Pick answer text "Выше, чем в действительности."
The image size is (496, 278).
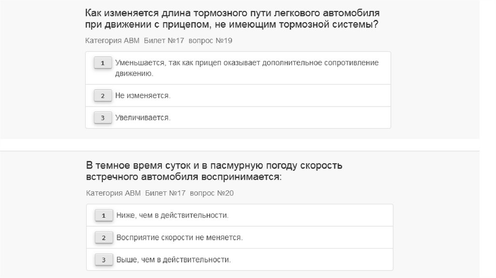pyautogui.click(x=173, y=260)
